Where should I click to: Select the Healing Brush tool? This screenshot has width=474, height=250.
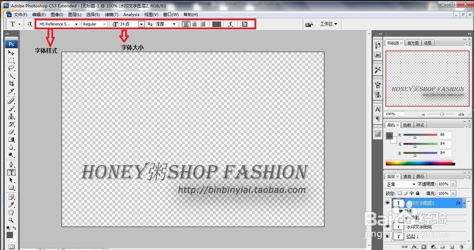(x=11, y=101)
